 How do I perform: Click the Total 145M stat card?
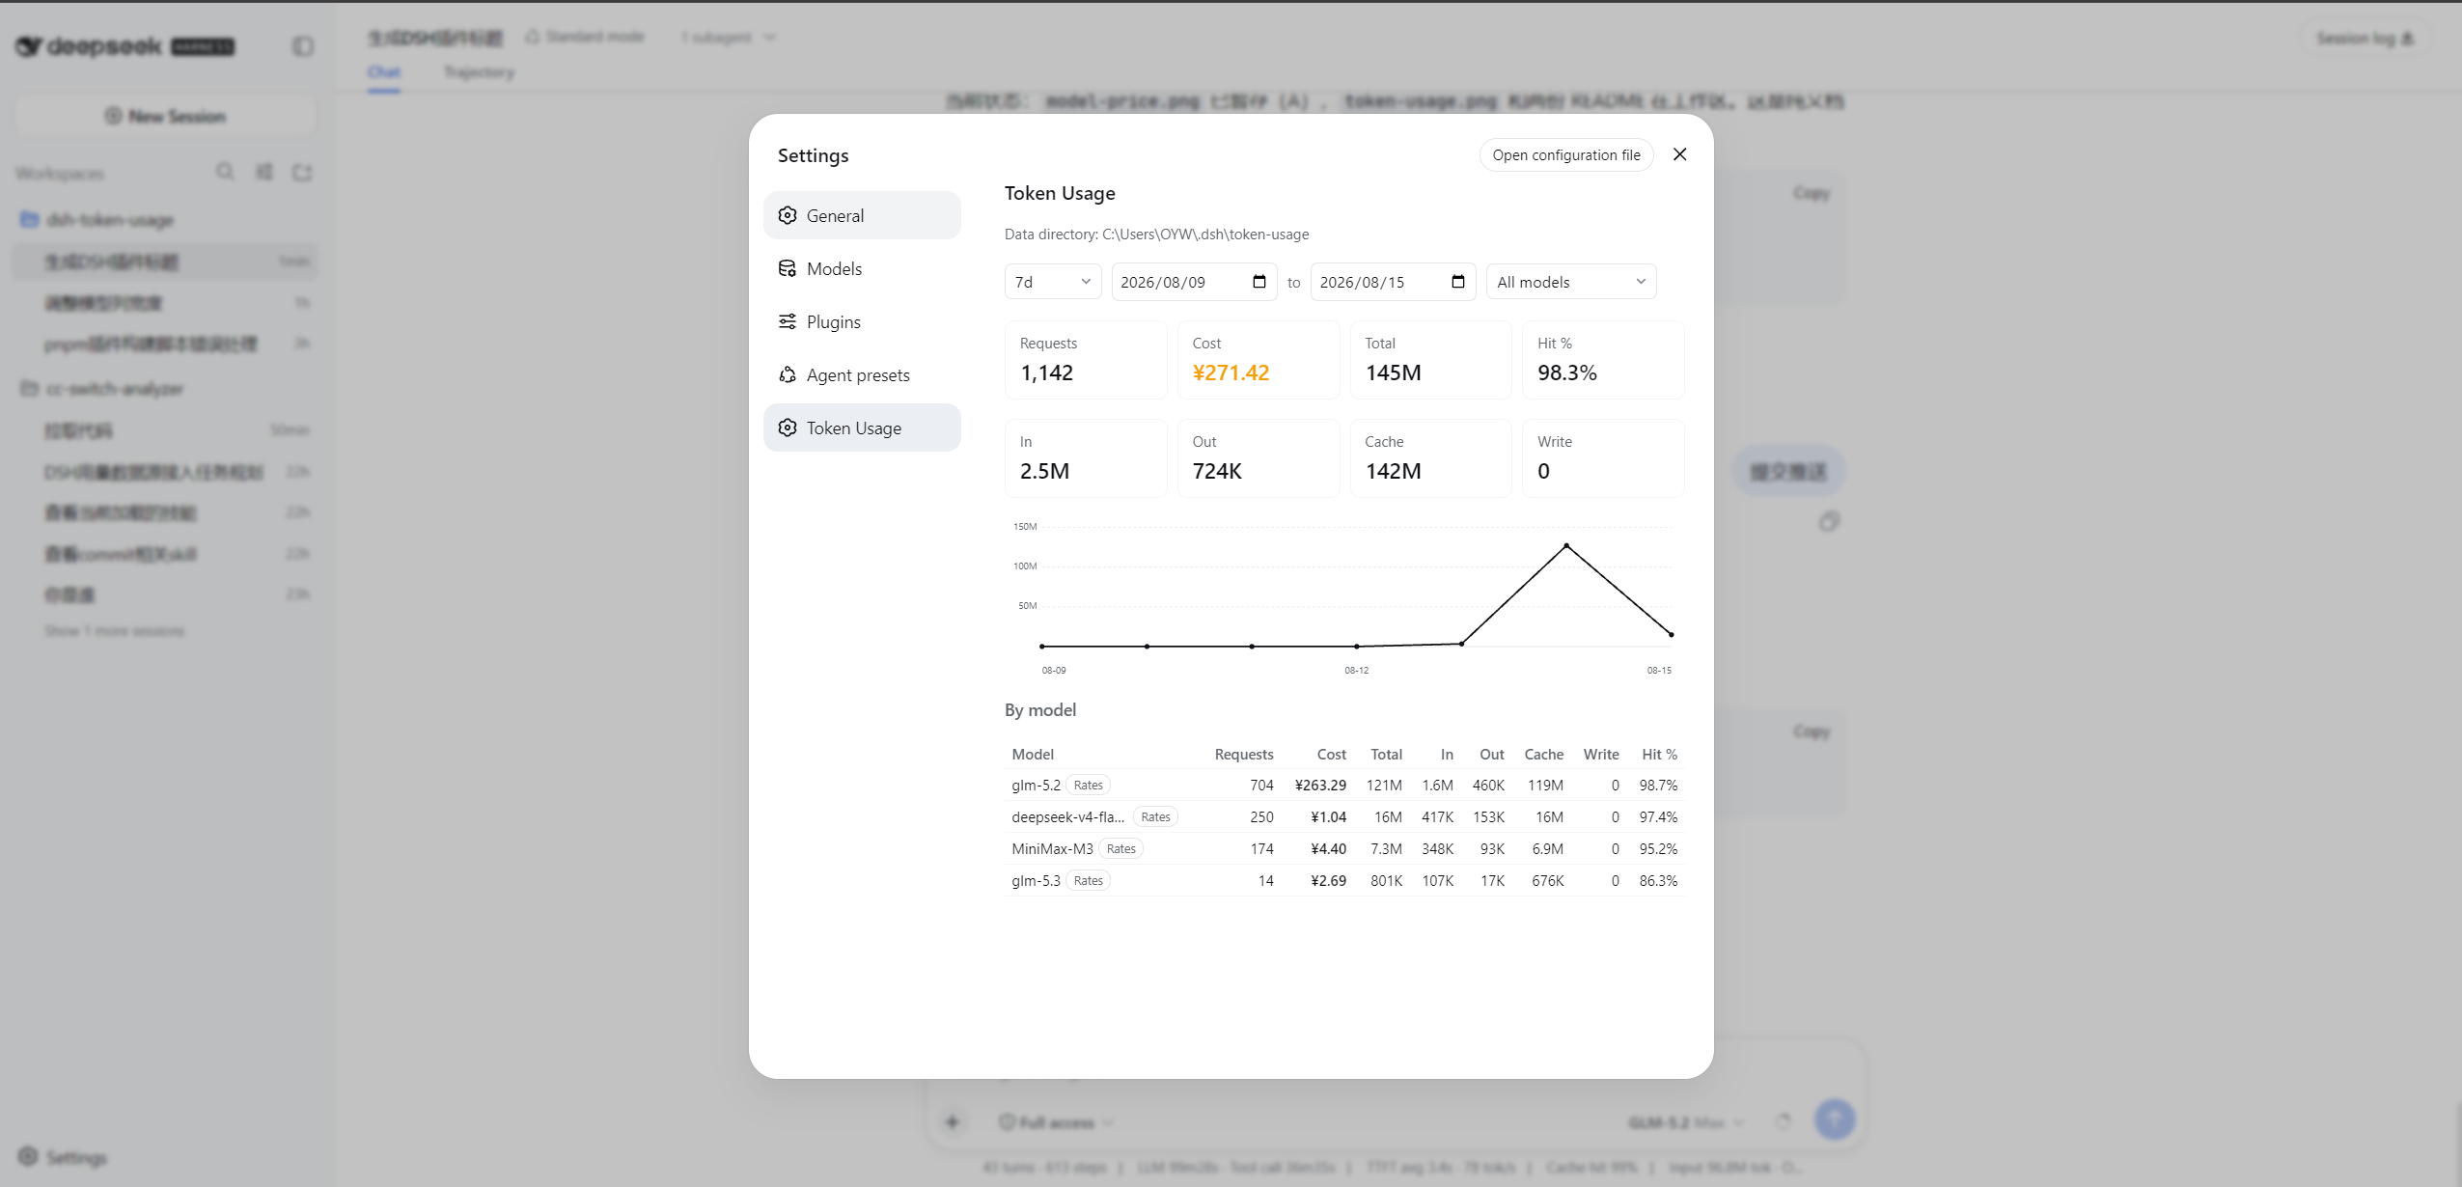(x=1430, y=360)
